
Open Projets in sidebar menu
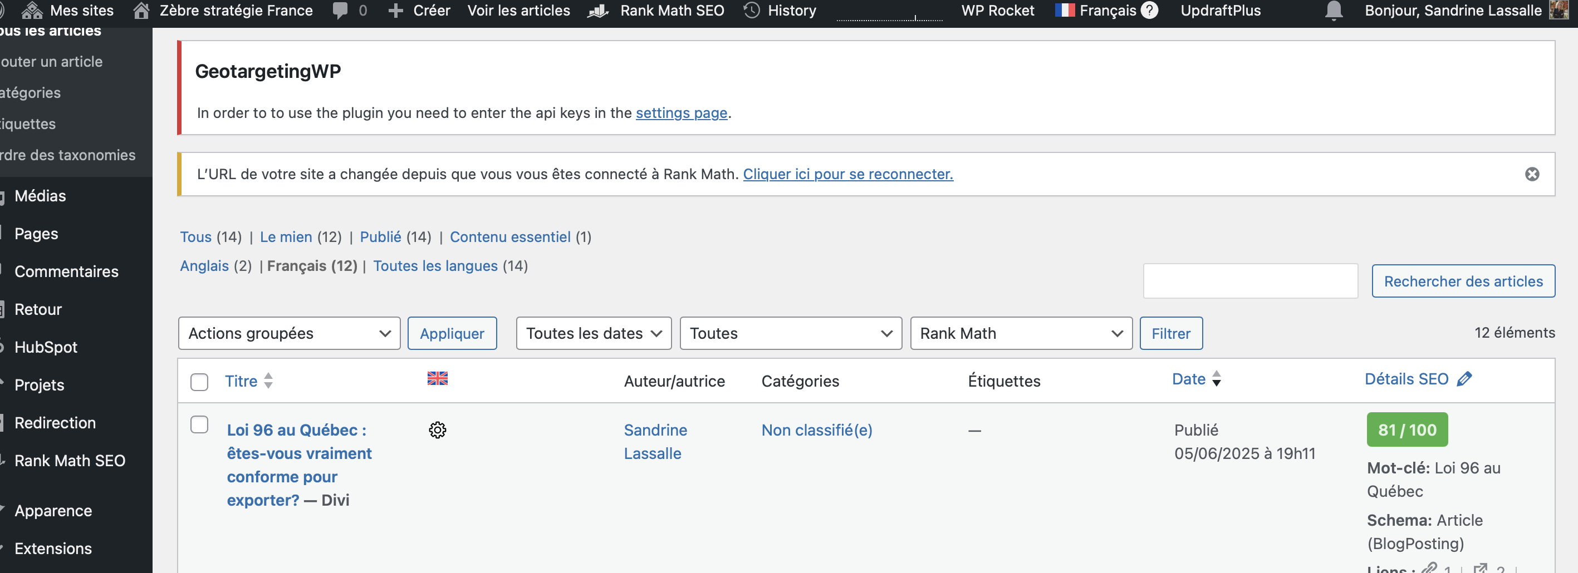(39, 385)
